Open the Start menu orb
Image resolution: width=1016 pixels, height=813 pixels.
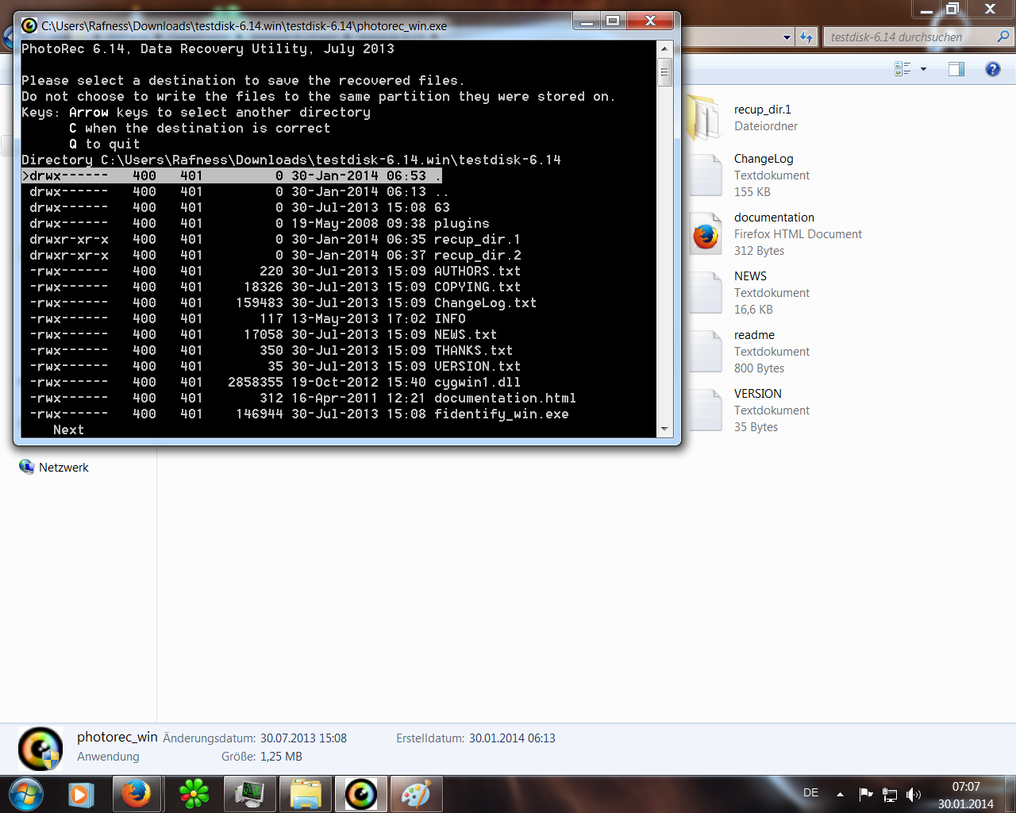[26, 794]
